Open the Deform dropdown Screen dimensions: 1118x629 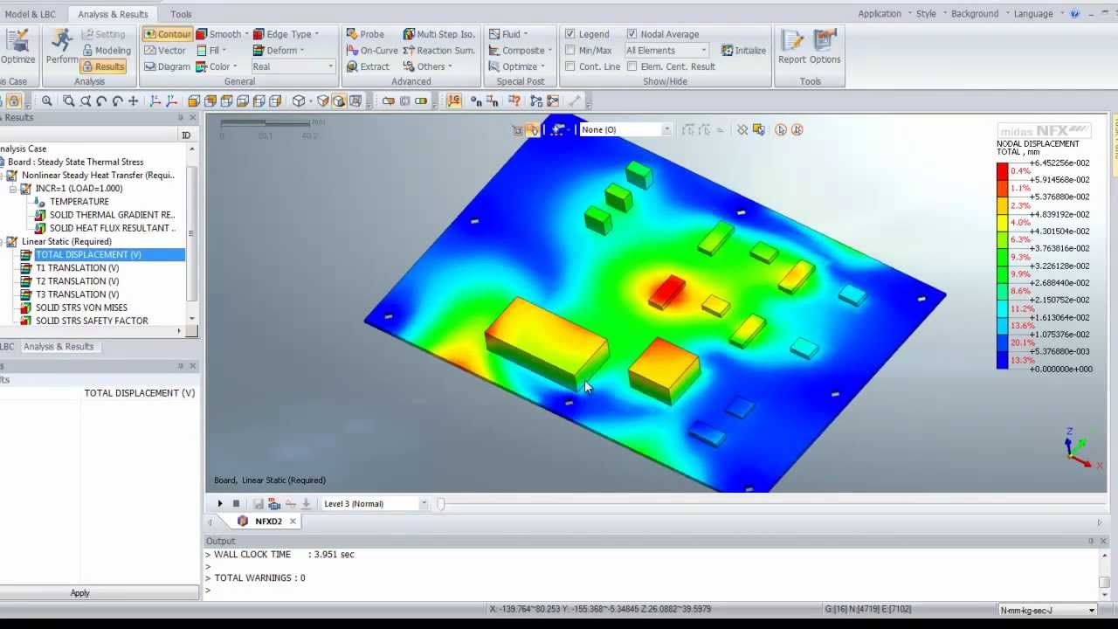[x=280, y=51]
